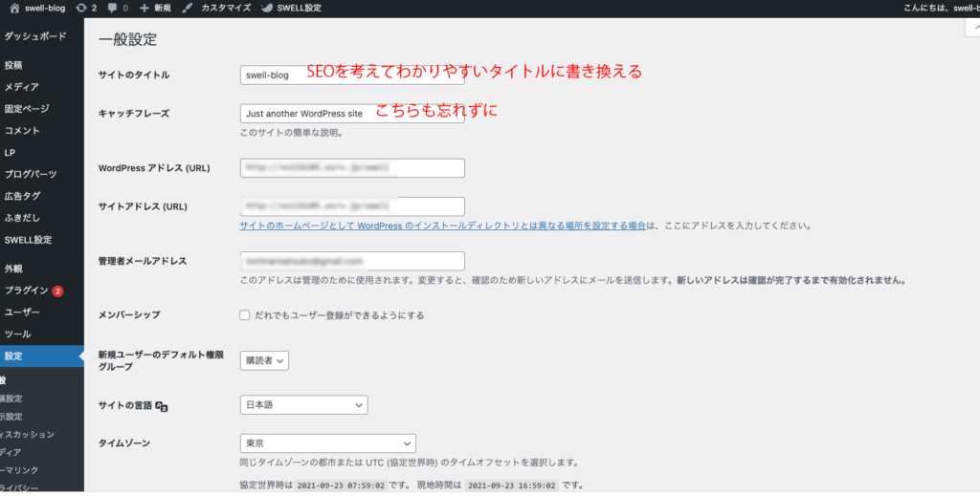Open 外観 in the sidebar

[13, 269]
